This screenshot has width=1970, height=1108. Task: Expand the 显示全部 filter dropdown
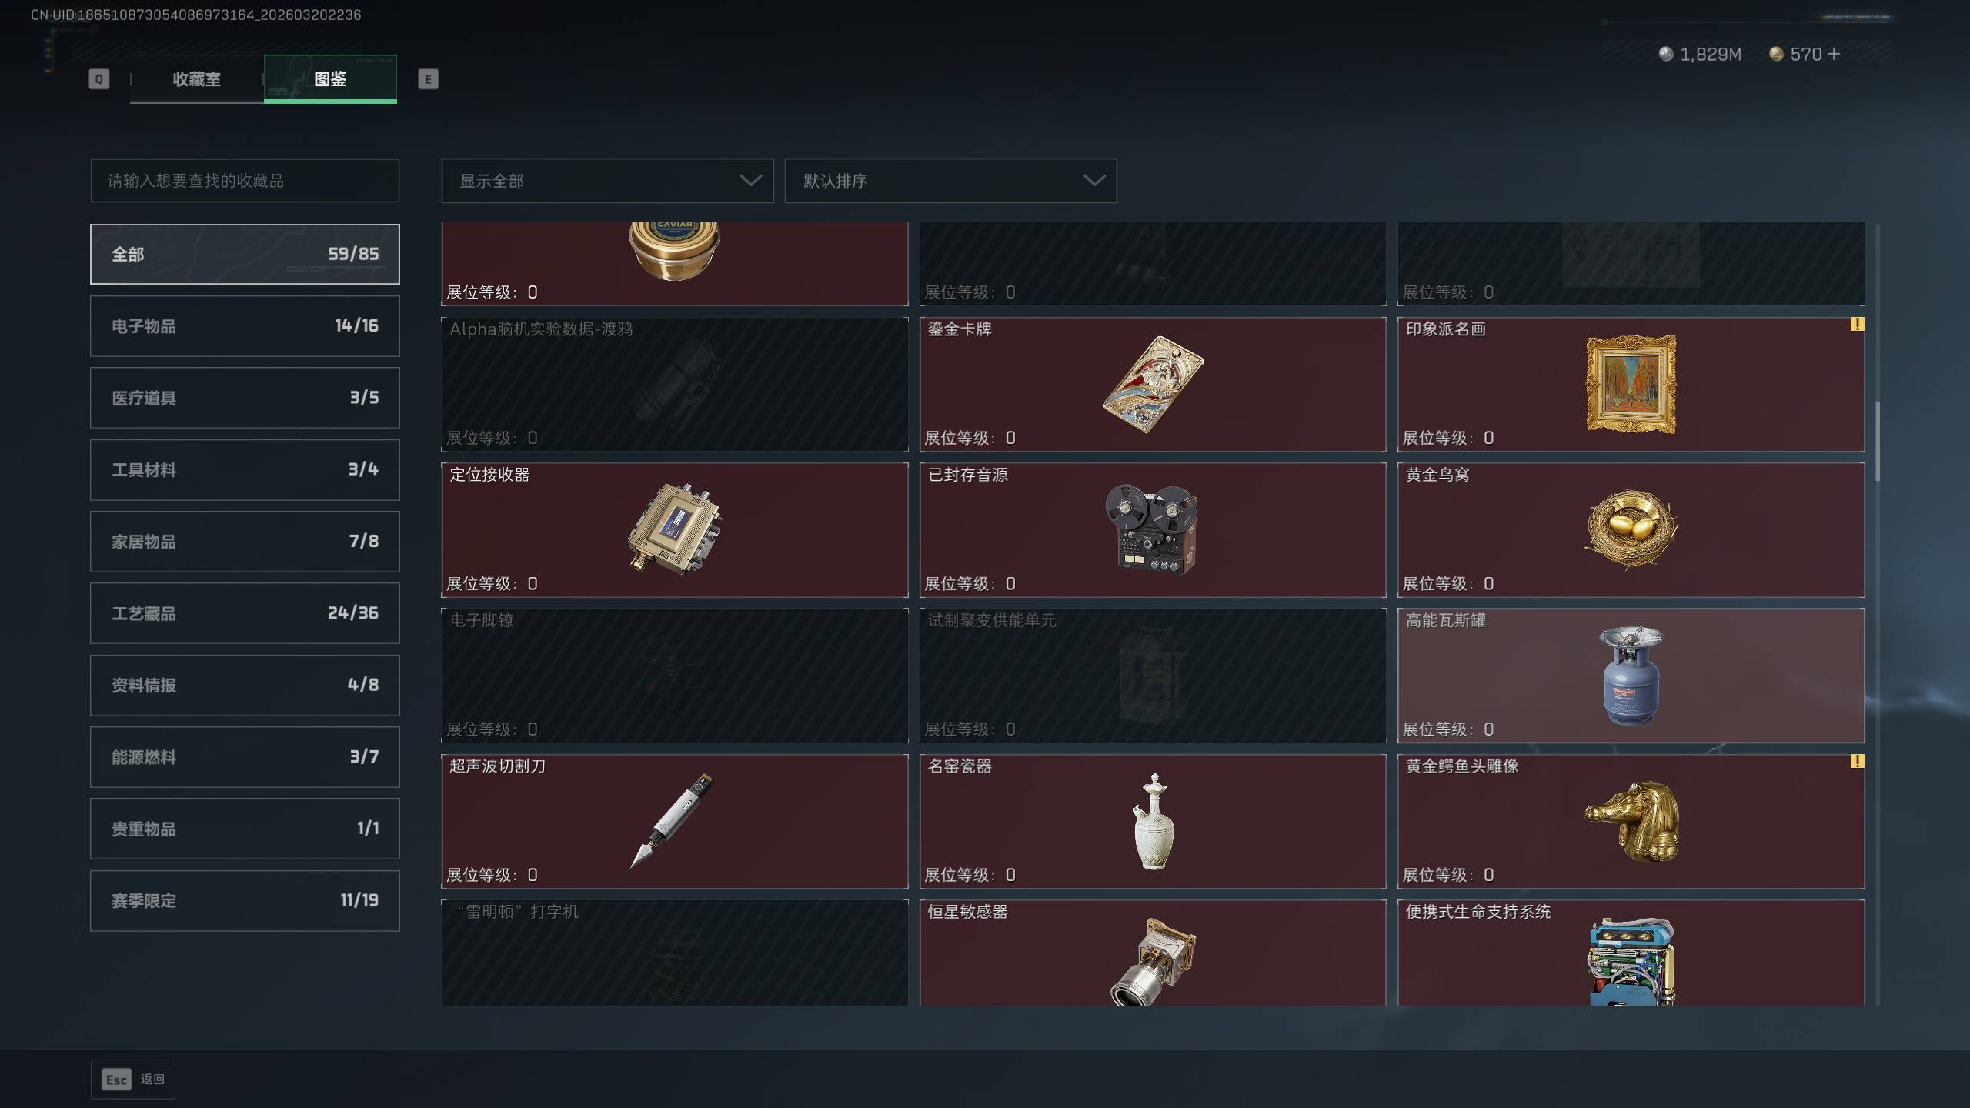(x=607, y=181)
